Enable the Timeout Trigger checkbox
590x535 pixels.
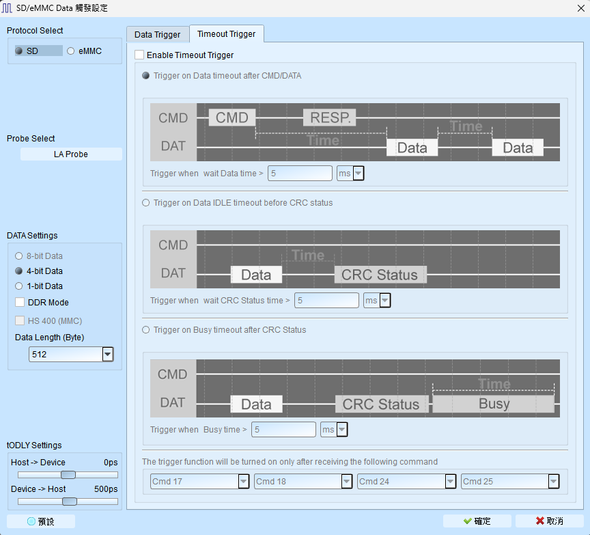point(139,55)
